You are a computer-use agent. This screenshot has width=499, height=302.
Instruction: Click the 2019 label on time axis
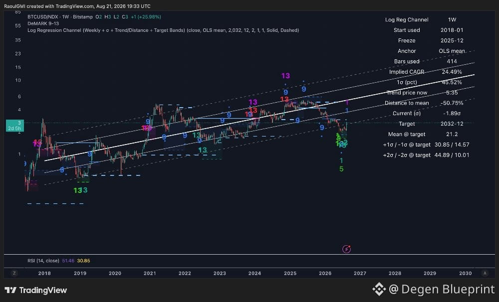click(80, 273)
